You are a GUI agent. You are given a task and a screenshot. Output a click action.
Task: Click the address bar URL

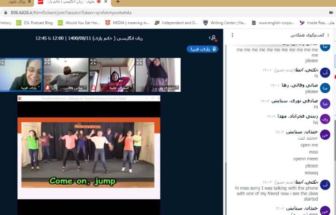71,13
